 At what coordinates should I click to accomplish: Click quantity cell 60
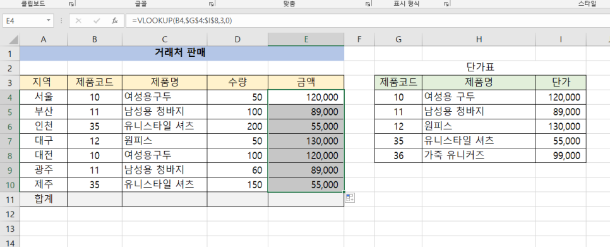coord(237,170)
